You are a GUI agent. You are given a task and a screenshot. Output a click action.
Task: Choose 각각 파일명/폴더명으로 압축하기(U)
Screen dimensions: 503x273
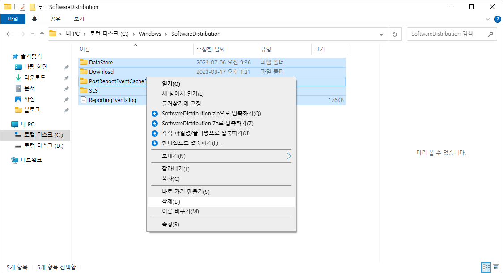click(221, 133)
